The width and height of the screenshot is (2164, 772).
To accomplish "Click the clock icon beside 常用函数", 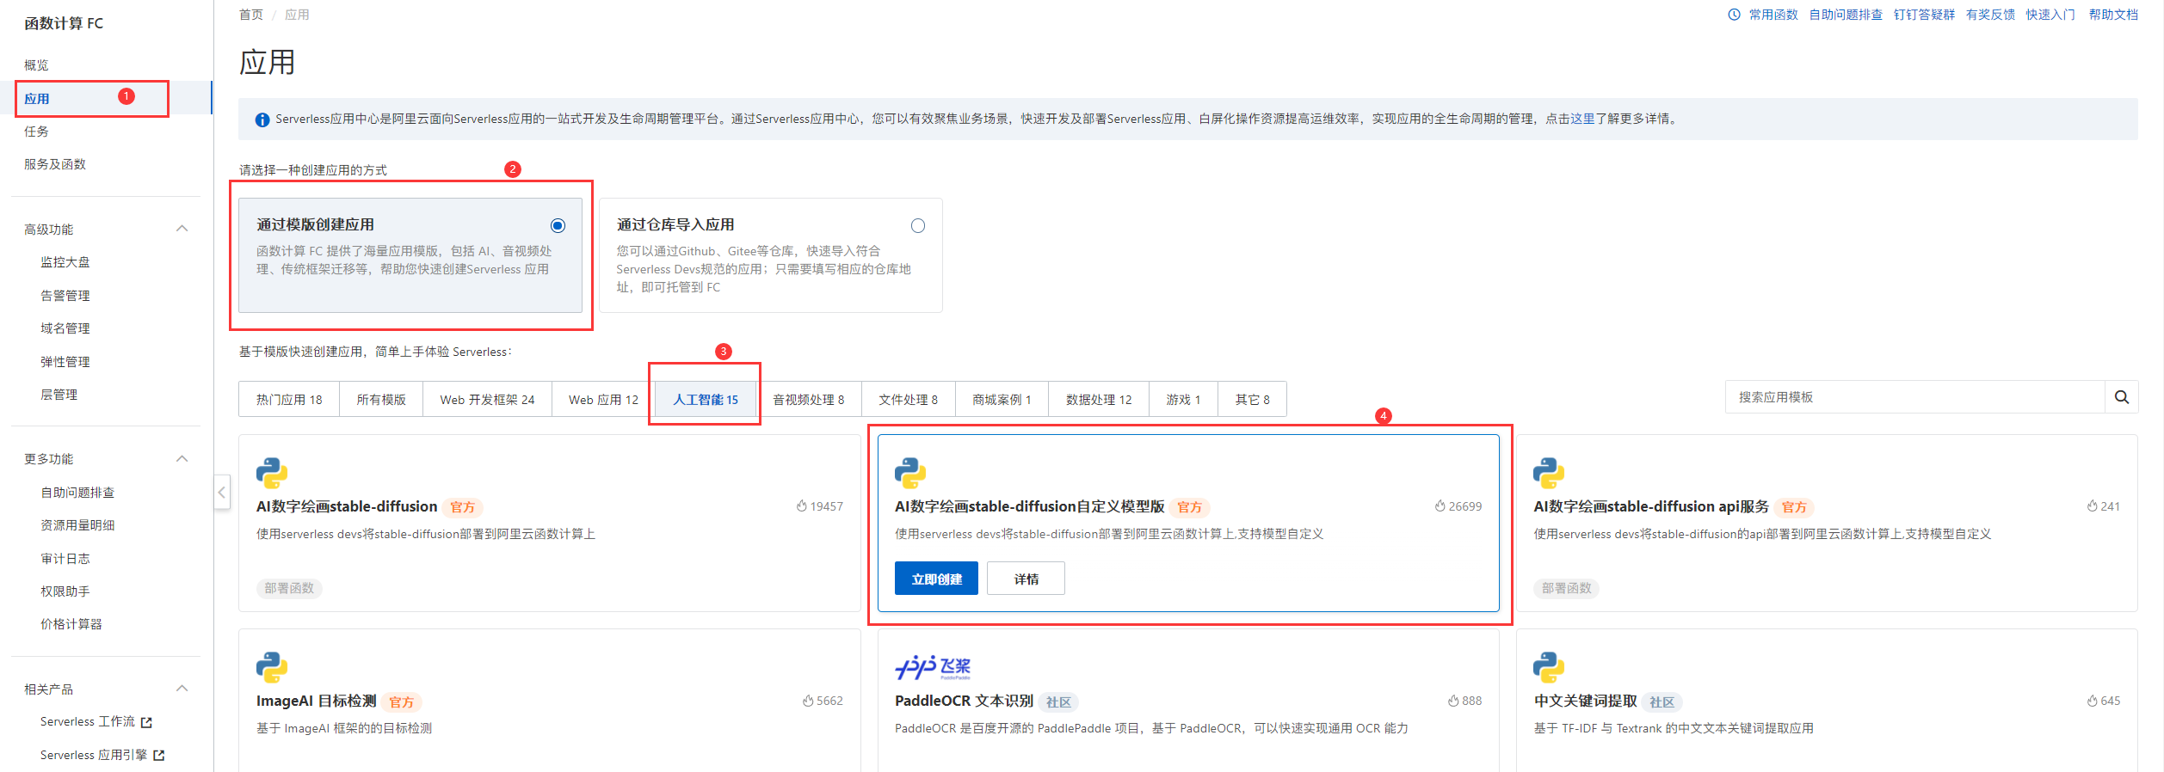I will [x=1734, y=15].
